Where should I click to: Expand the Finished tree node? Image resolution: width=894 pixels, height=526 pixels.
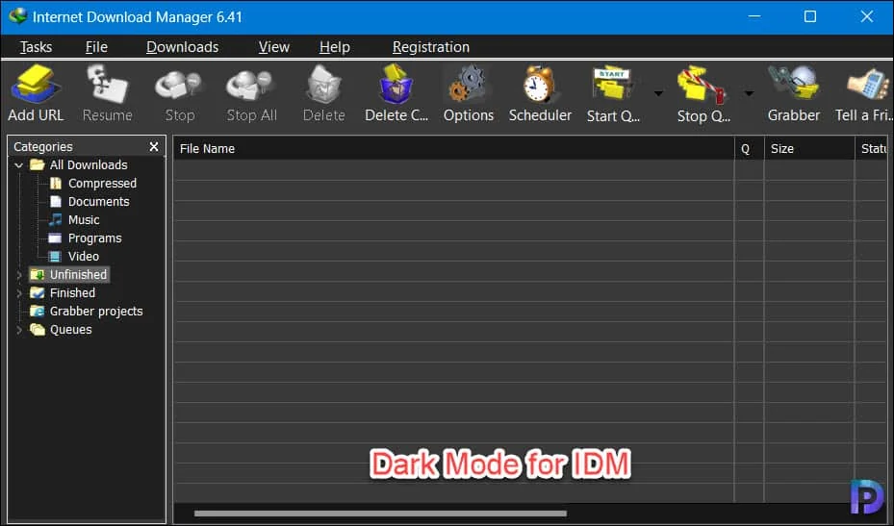pyautogui.click(x=19, y=293)
